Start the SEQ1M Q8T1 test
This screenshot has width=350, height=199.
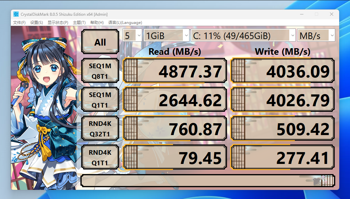(100, 70)
